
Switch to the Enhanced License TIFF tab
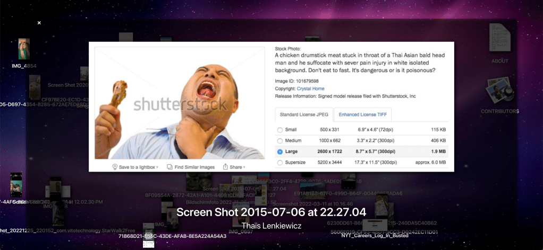[x=363, y=114]
